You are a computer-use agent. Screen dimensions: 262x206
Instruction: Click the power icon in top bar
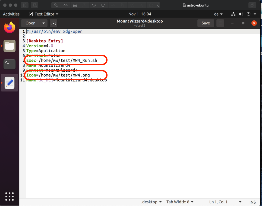click(x=248, y=14)
